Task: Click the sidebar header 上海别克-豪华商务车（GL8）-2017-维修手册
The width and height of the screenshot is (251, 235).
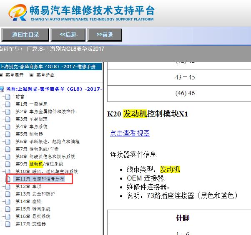Action: [x=50, y=67]
